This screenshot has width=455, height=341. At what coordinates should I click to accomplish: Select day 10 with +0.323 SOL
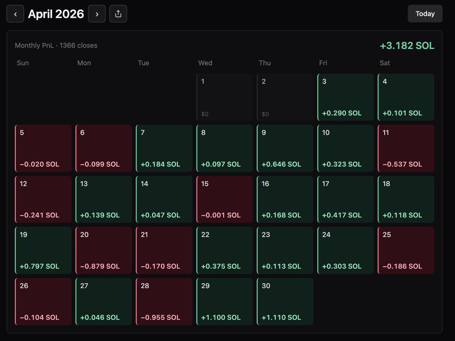tap(346, 148)
